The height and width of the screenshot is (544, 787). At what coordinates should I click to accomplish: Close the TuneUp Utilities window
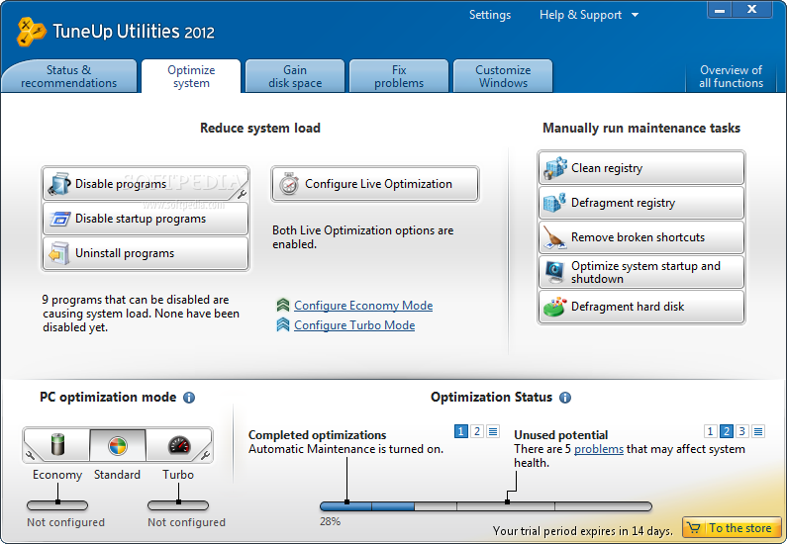pyautogui.click(x=752, y=10)
